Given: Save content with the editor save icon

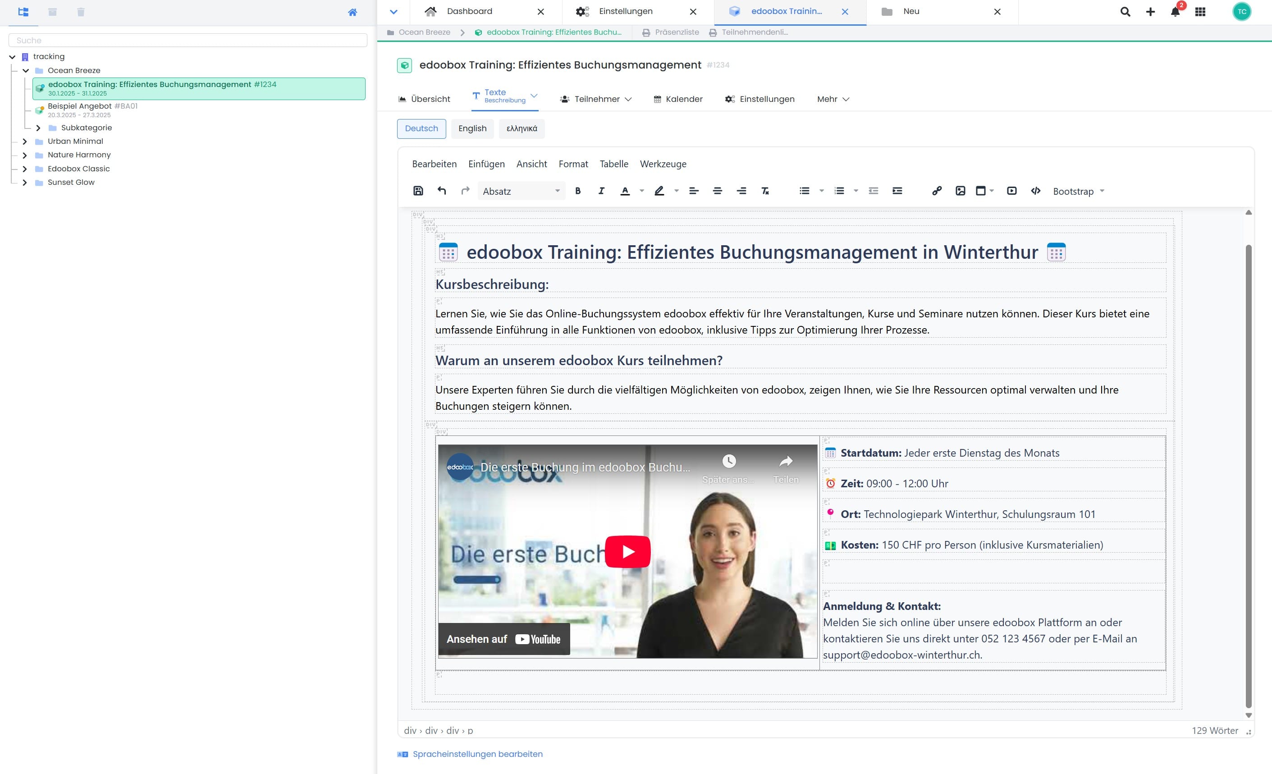Looking at the screenshot, I should point(418,191).
